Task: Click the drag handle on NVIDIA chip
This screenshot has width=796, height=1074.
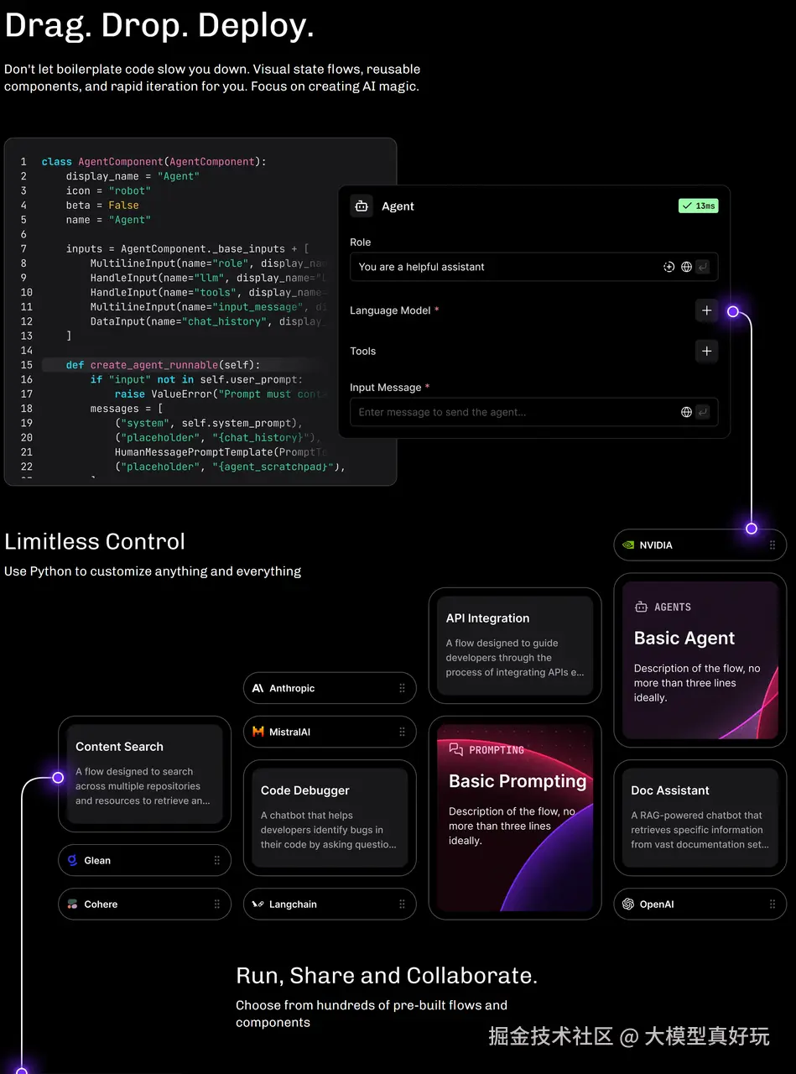Action: tap(773, 545)
